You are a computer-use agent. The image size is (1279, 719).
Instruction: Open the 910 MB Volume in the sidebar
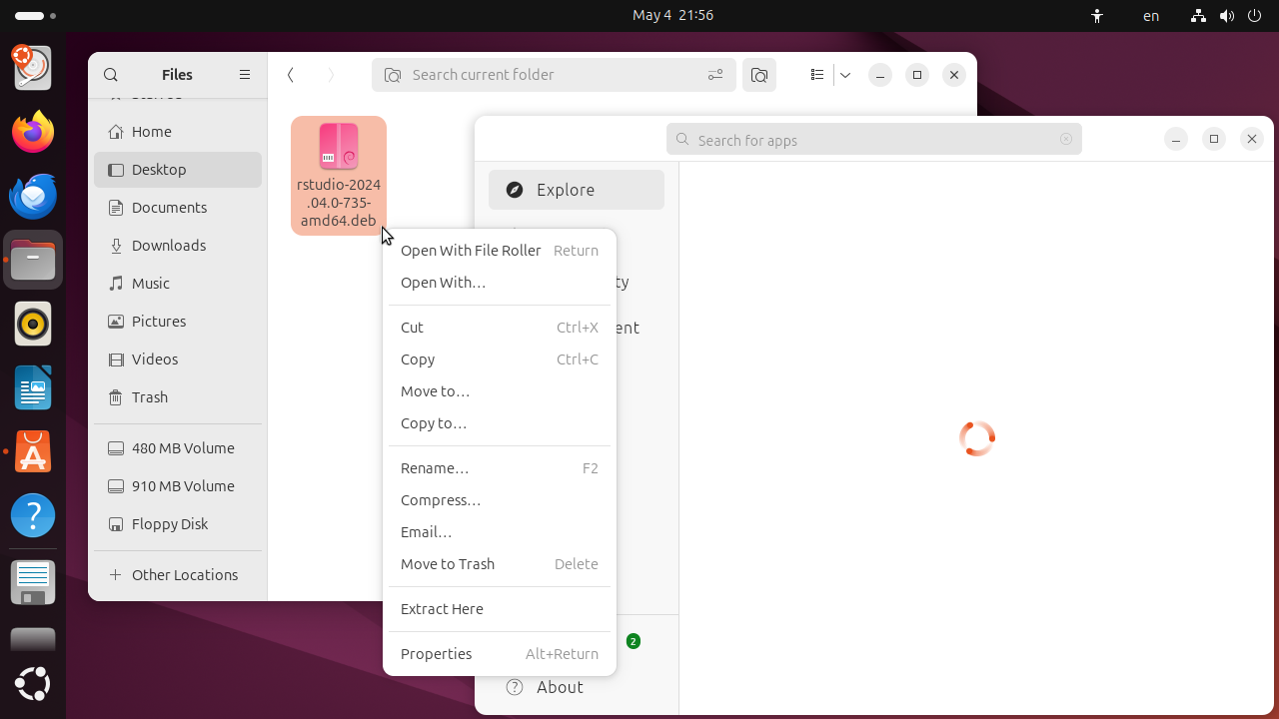178,486
